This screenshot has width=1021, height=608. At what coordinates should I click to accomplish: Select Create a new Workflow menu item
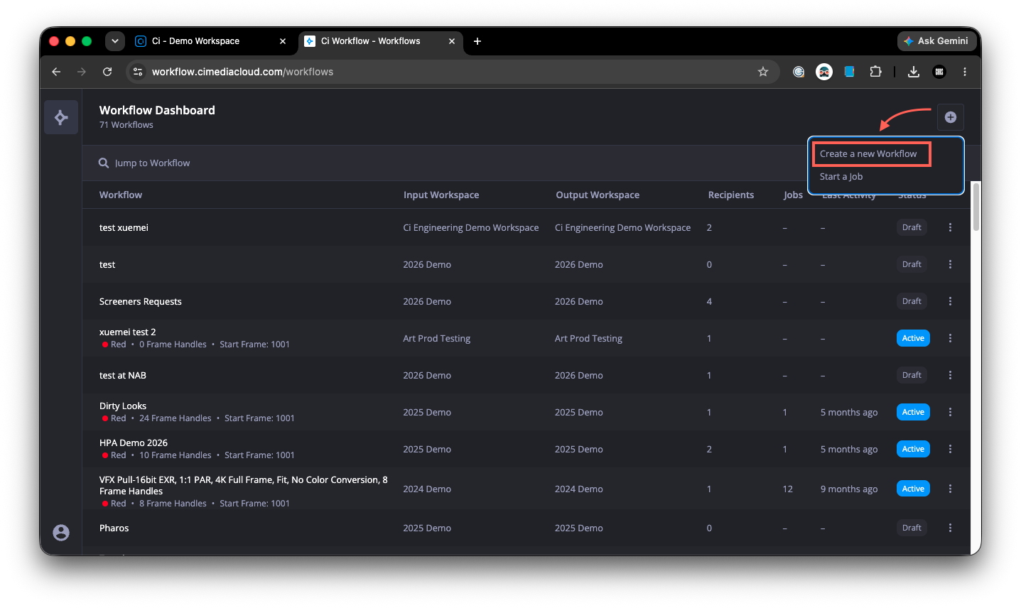[868, 154]
